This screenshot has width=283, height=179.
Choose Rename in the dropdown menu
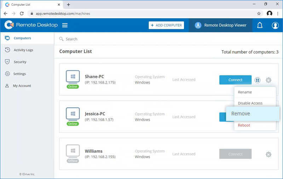click(245, 92)
